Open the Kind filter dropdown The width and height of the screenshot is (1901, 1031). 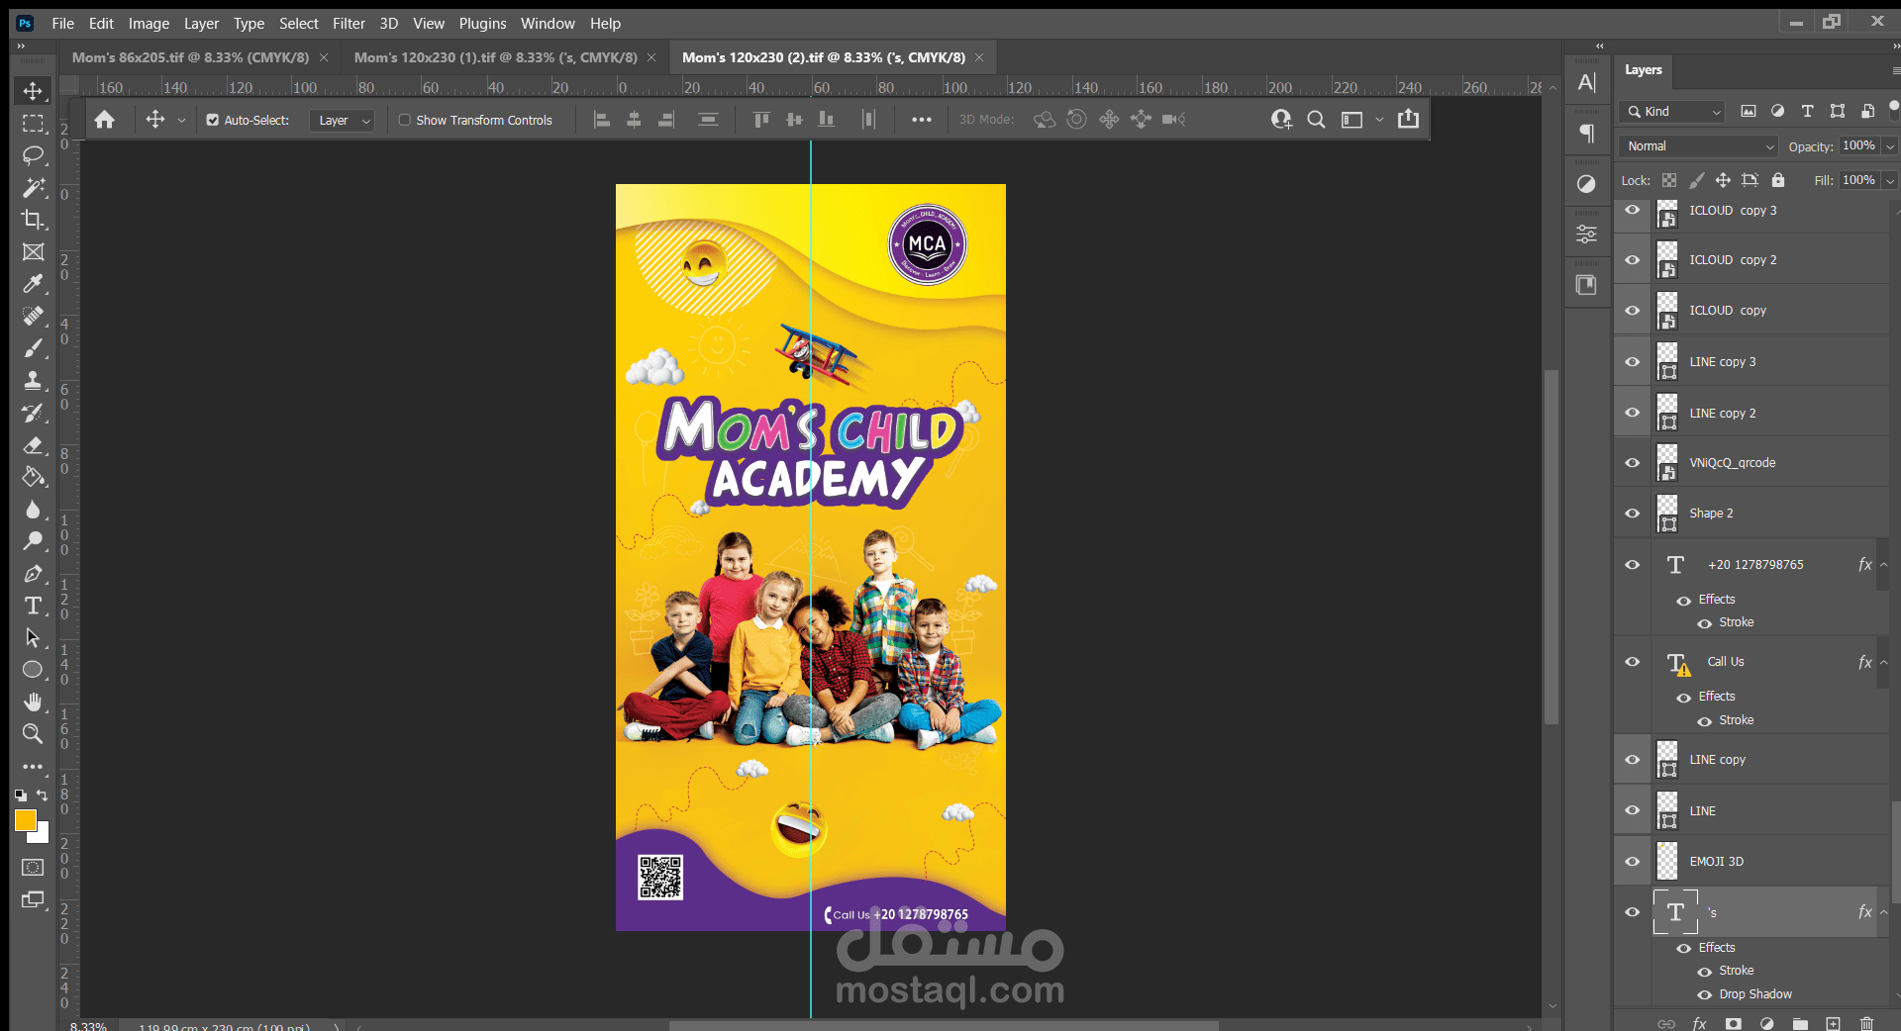click(1673, 112)
